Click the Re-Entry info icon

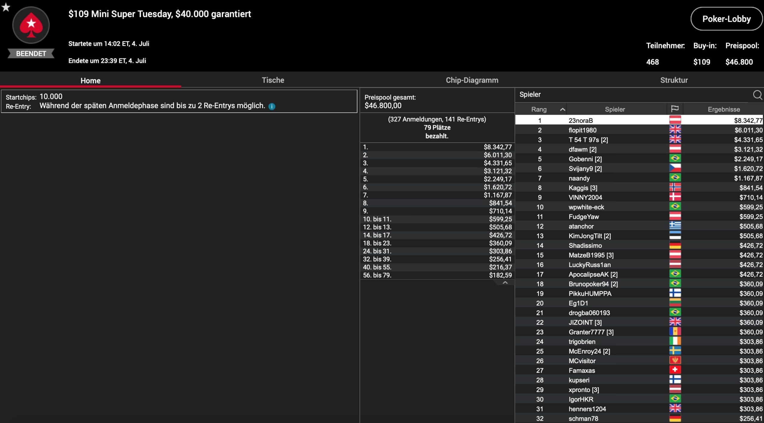tap(272, 106)
